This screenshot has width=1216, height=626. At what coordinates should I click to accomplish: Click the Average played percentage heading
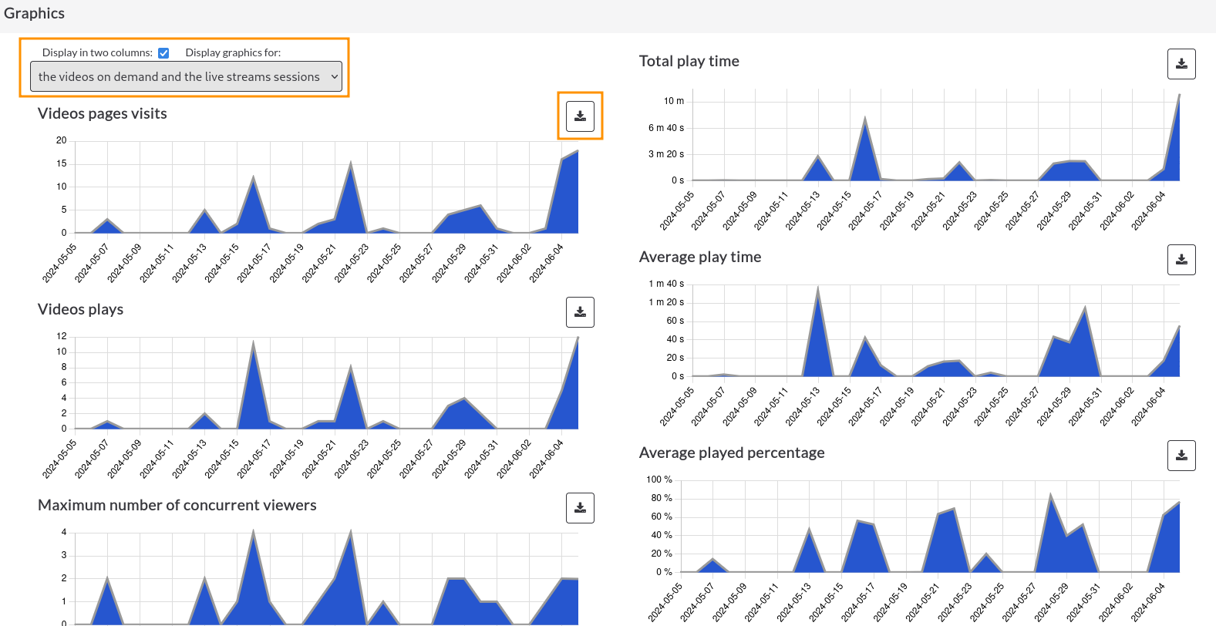(x=732, y=453)
